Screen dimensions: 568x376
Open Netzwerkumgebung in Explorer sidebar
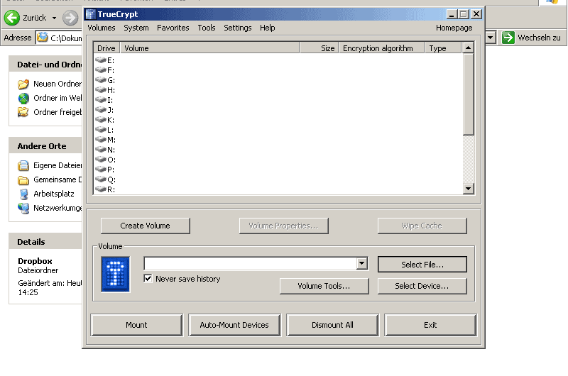(50, 208)
